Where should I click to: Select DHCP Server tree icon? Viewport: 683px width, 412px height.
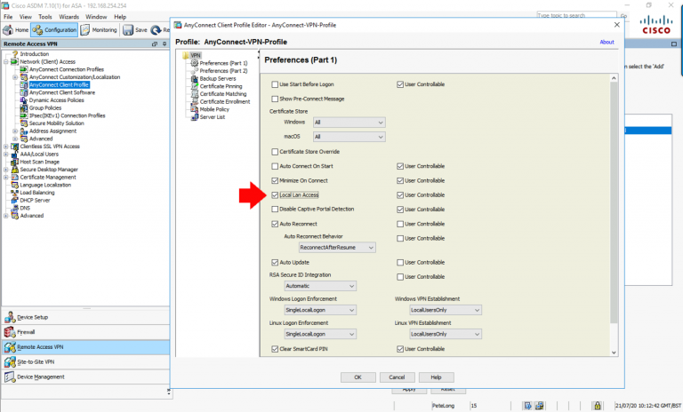15,200
